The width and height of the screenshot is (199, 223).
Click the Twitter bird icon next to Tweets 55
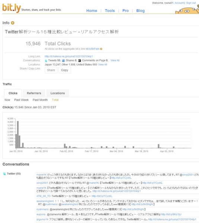[46, 61]
